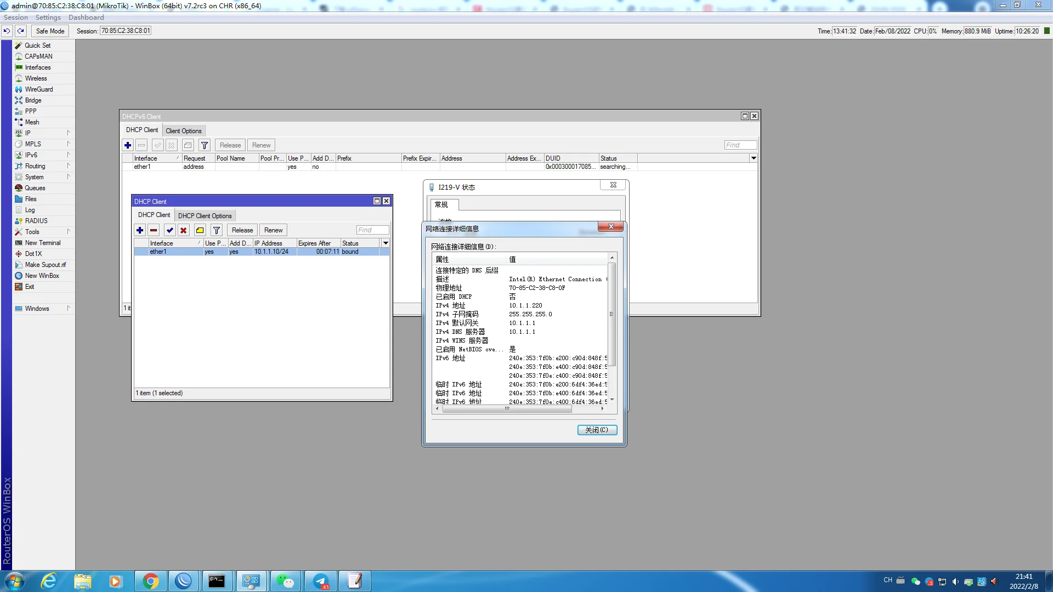Expand the IP submenu arrow
Viewport: 1053px width, 592px height.
pos(69,133)
